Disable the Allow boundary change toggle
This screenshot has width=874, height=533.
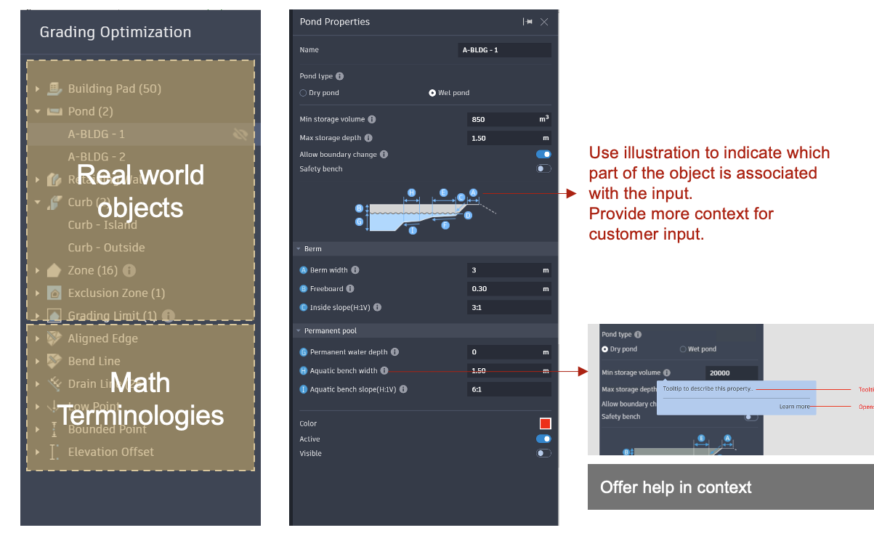pyautogui.click(x=543, y=154)
